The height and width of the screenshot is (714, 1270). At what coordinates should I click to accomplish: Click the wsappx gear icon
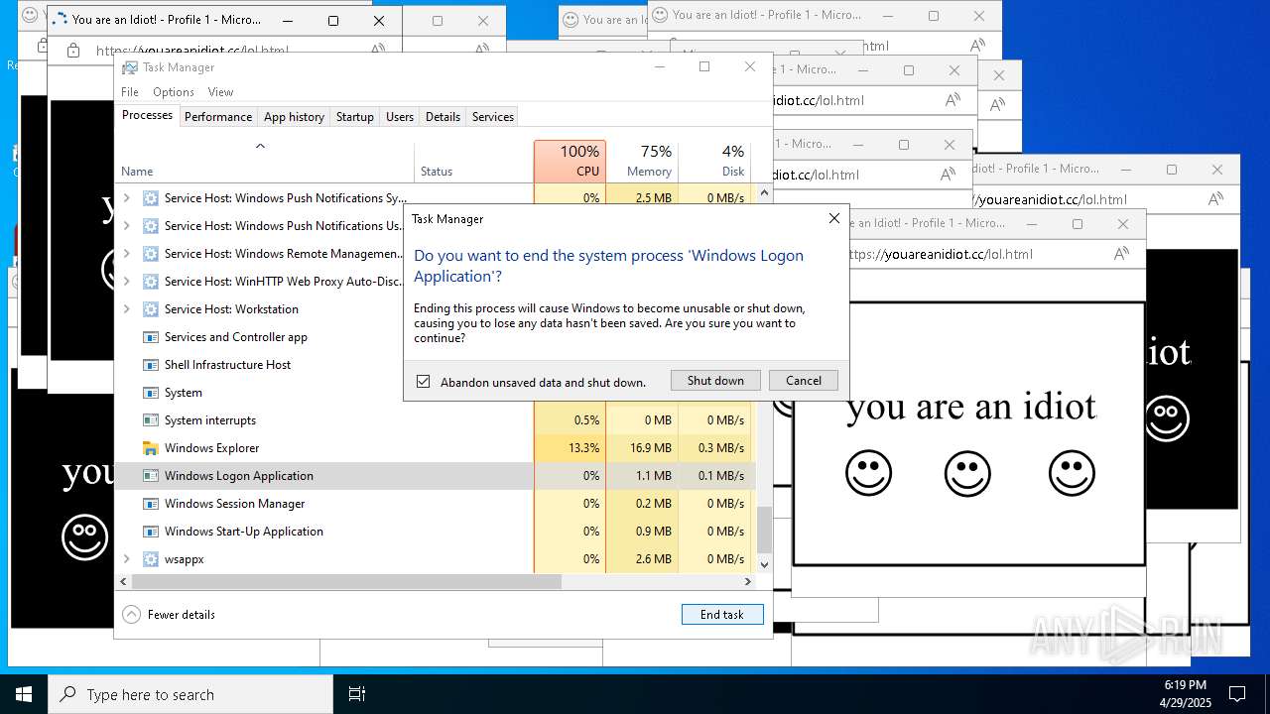(151, 559)
